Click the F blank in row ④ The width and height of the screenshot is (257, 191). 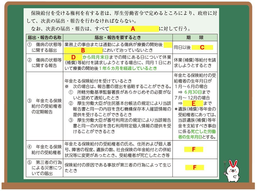coord(194,150)
